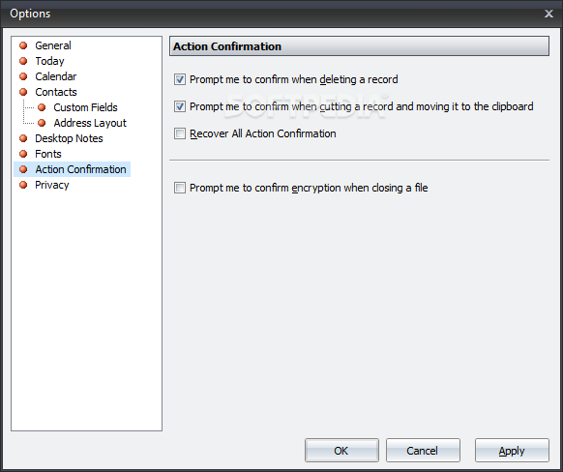Select the Privacy options page

click(52, 185)
